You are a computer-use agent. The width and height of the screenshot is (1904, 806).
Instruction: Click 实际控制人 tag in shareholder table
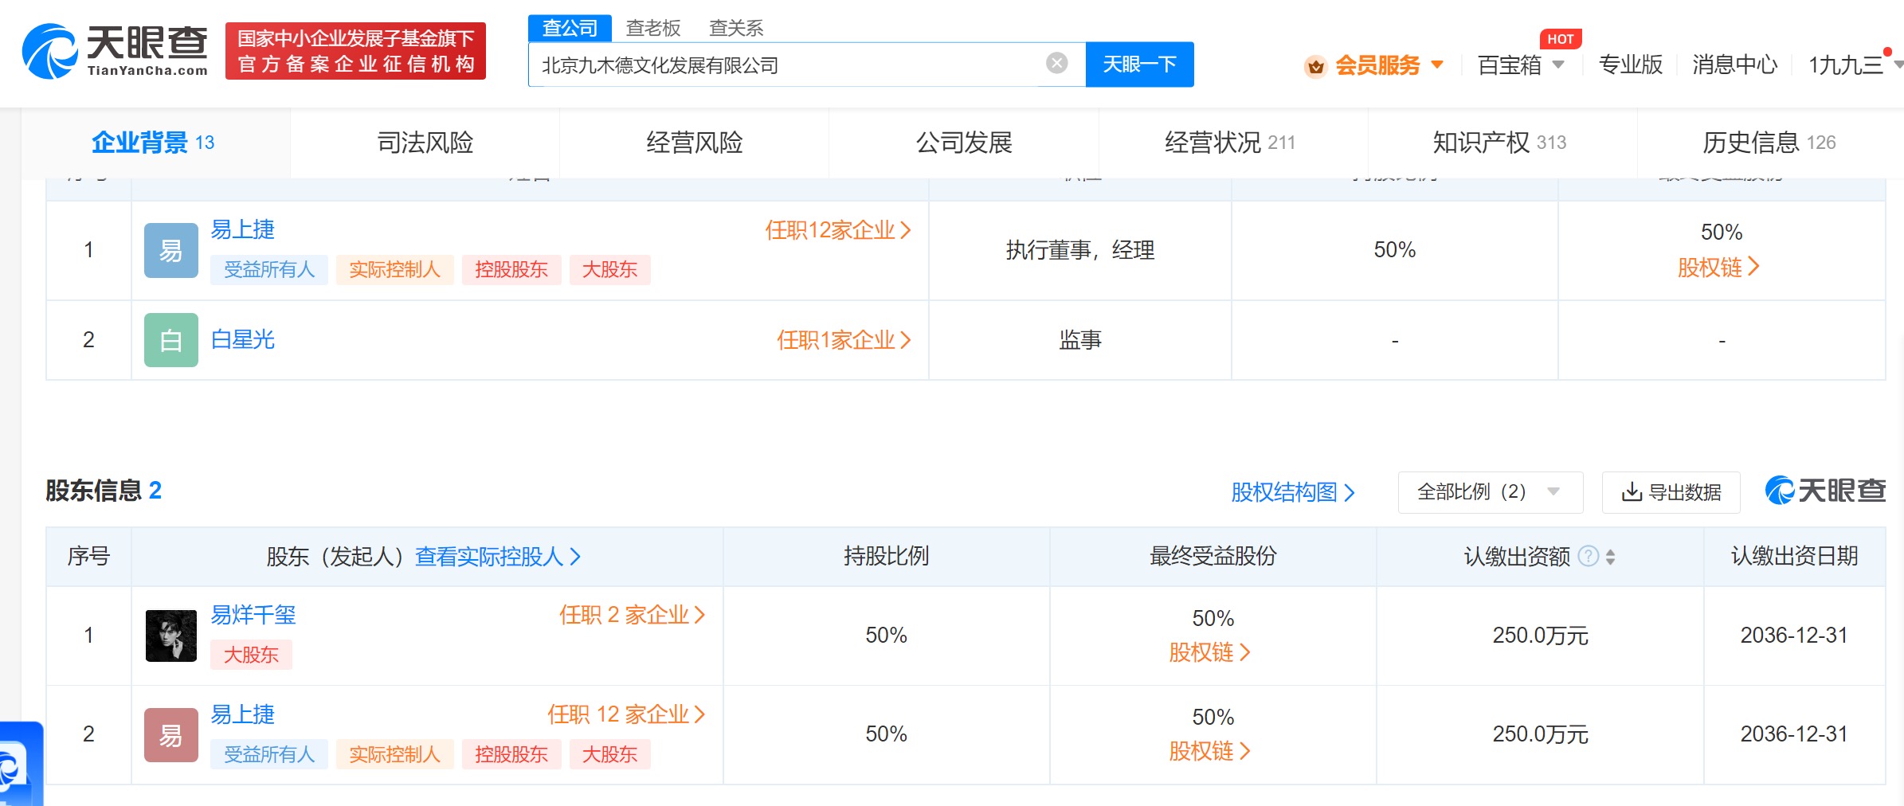pyautogui.click(x=394, y=754)
